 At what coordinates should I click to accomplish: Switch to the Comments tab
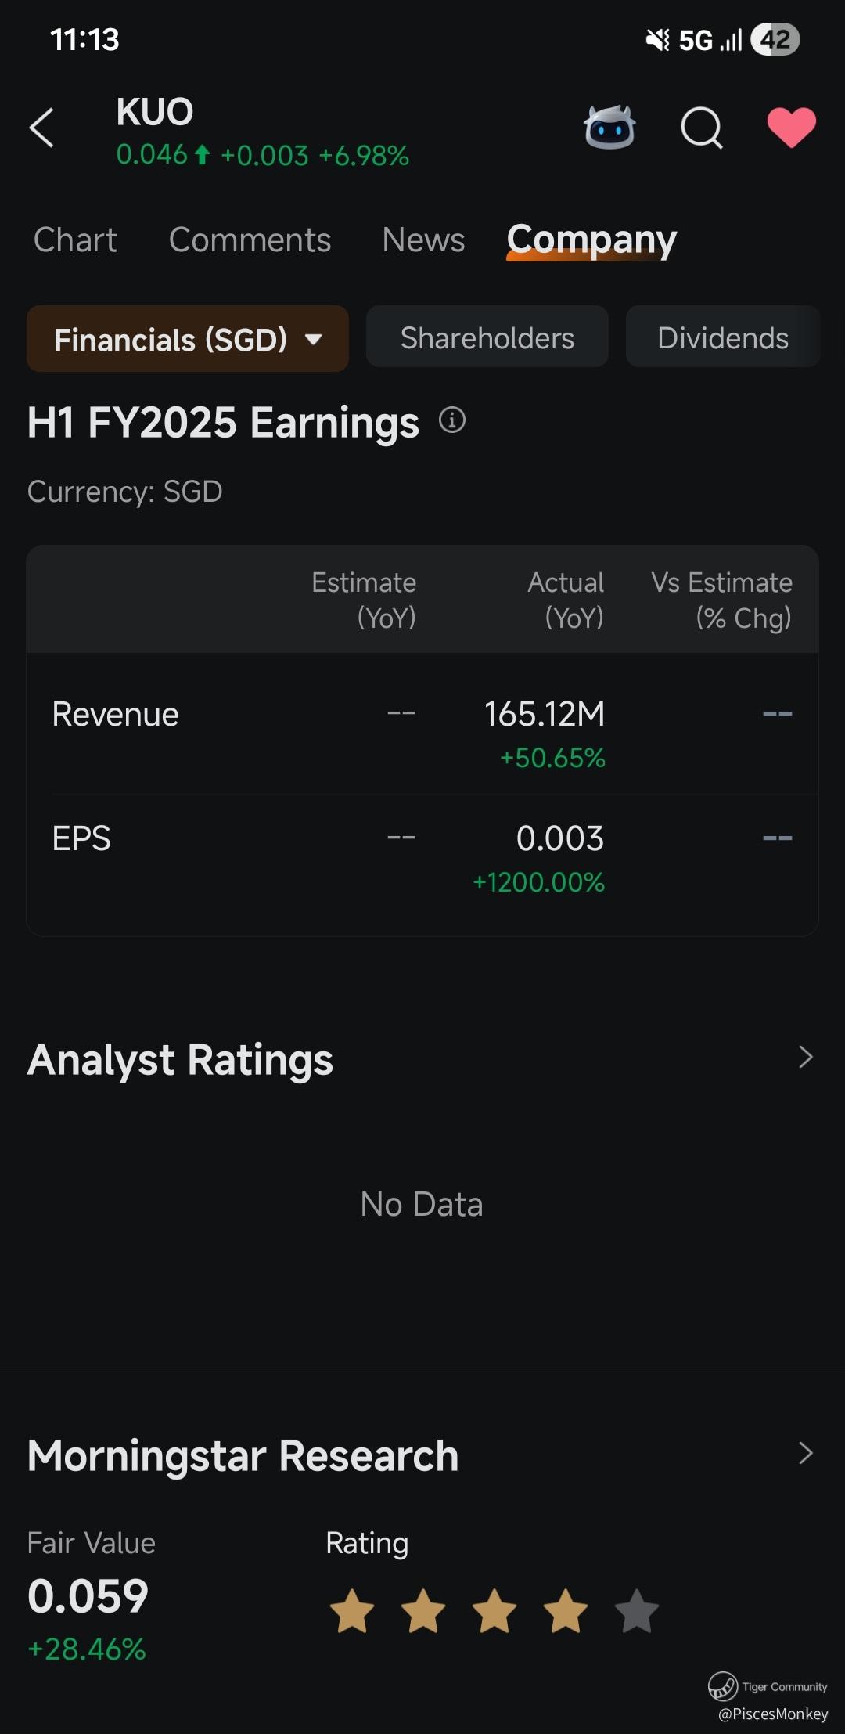coord(250,240)
